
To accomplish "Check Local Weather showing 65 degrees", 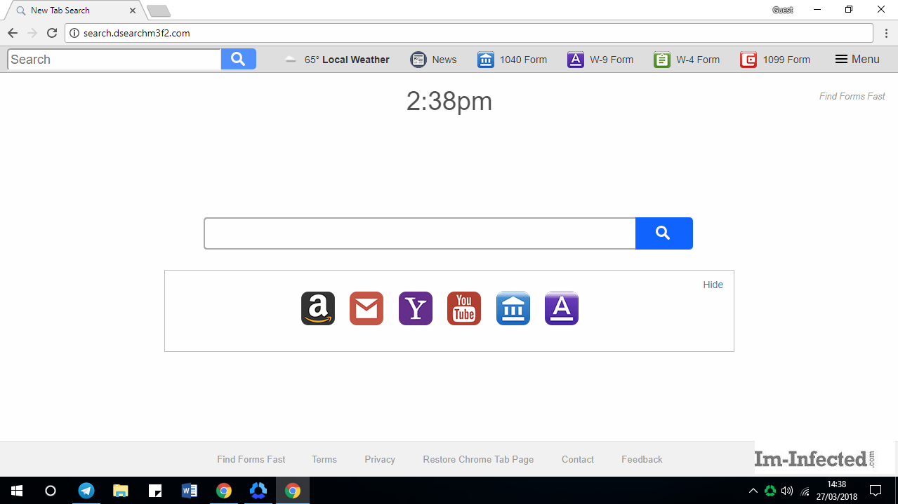I will (x=337, y=60).
